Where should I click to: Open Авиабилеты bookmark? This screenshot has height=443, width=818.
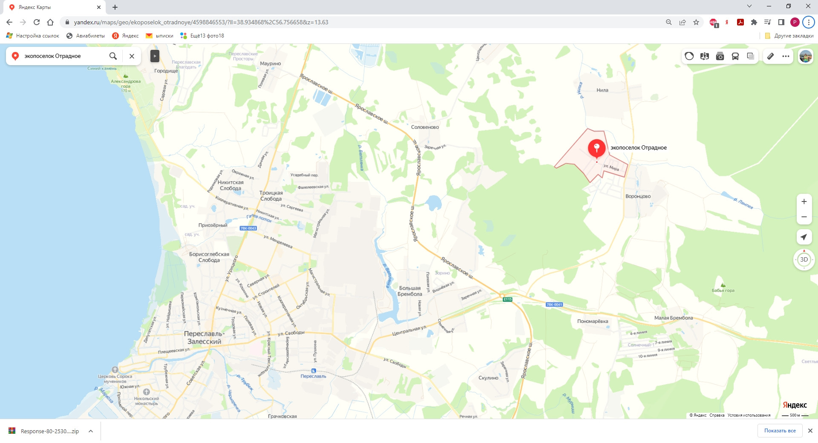pyautogui.click(x=86, y=36)
